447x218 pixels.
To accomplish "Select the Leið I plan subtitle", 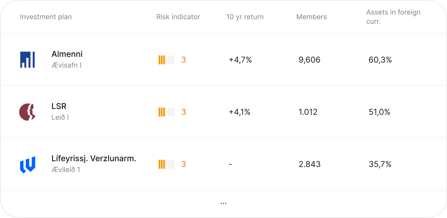I will [x=60, y=117].
